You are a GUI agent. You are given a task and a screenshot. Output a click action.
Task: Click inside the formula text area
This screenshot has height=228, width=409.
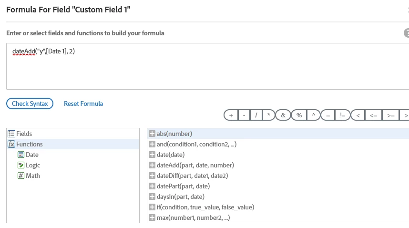(x=208, y=66)
